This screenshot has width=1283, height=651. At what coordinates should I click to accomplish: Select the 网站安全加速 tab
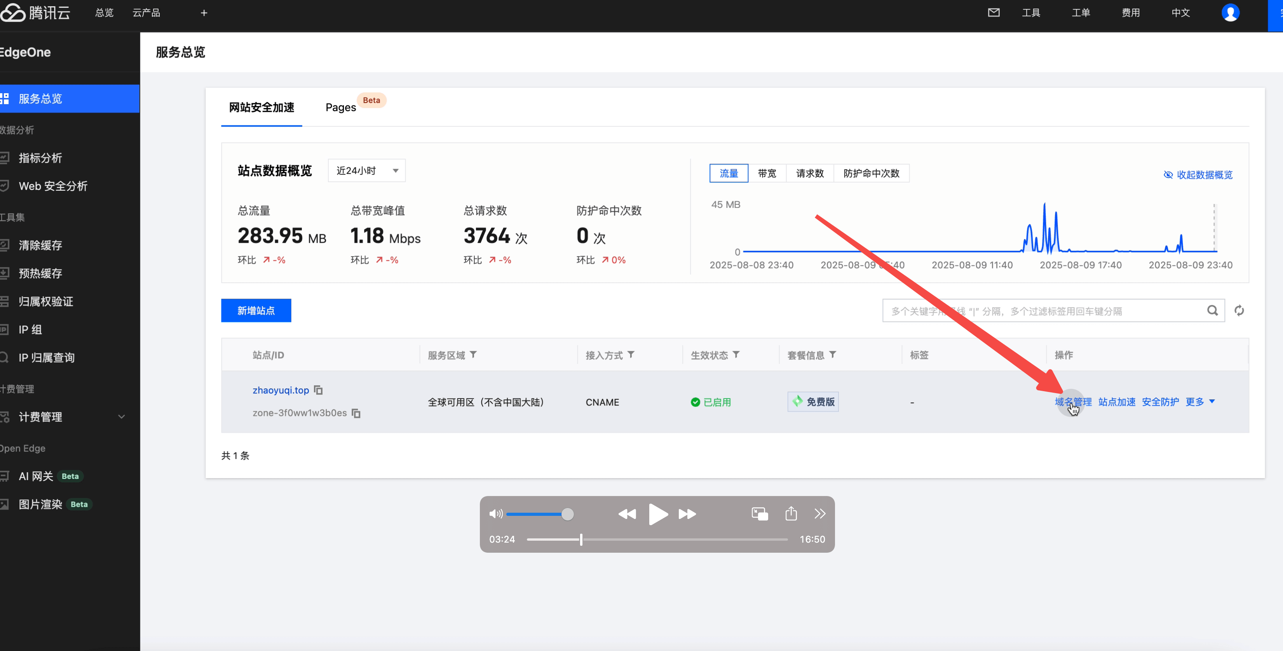(x=261, y=107)
